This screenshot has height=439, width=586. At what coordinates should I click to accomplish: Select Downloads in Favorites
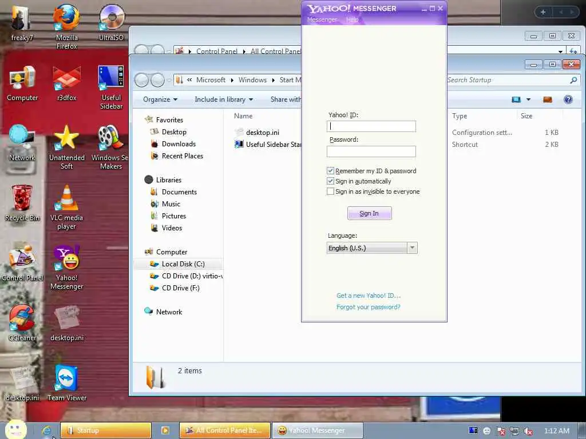click(179, 143)
